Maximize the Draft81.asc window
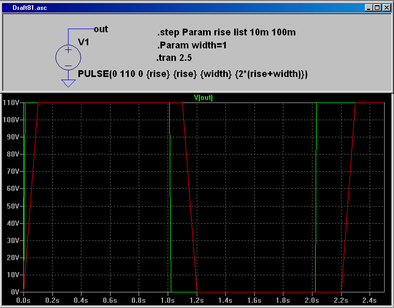The width and height of the screenshot is (394, 308). pos(377,8)
